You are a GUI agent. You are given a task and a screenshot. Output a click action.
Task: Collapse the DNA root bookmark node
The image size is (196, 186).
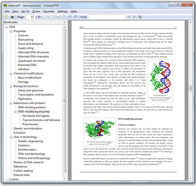6,27
